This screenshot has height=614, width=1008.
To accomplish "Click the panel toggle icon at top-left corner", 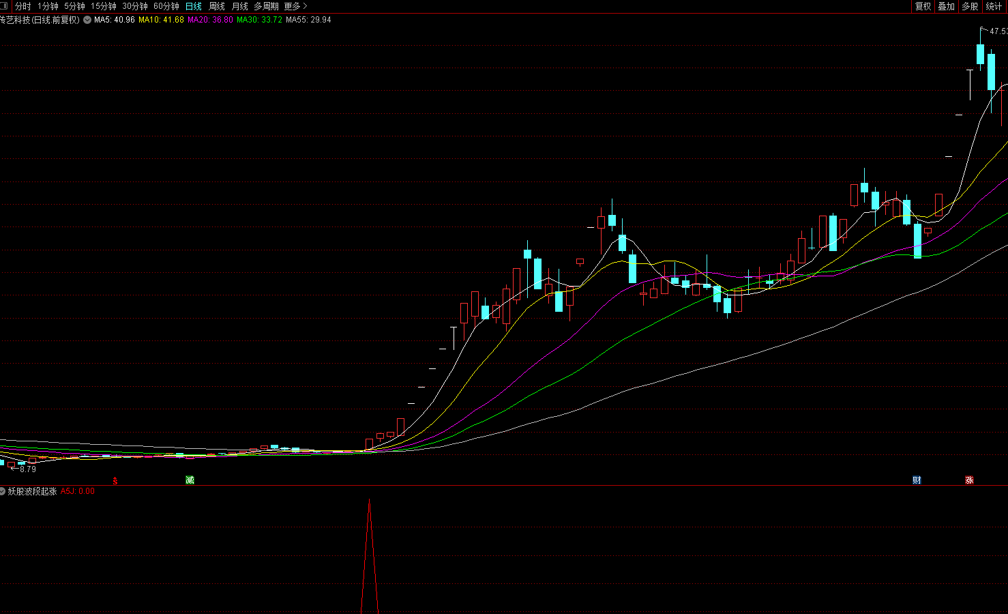I will click(5, 6).
